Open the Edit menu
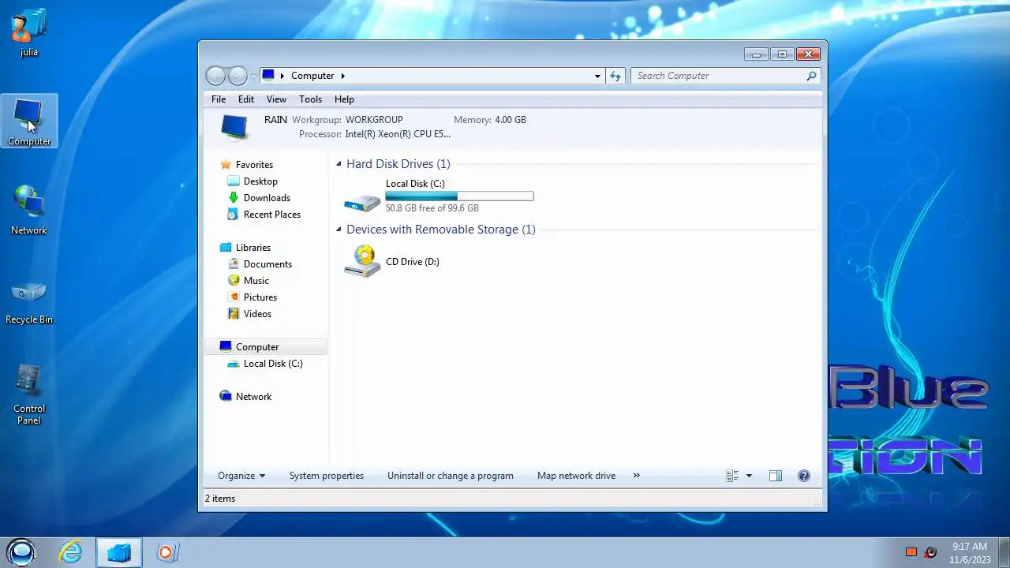The height and width of the screenshot is (568, 1010). coord(246,99)
